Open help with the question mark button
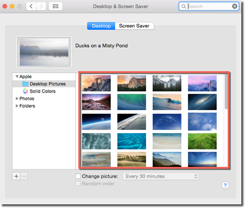245x208 pixels. tap(225, 185)
